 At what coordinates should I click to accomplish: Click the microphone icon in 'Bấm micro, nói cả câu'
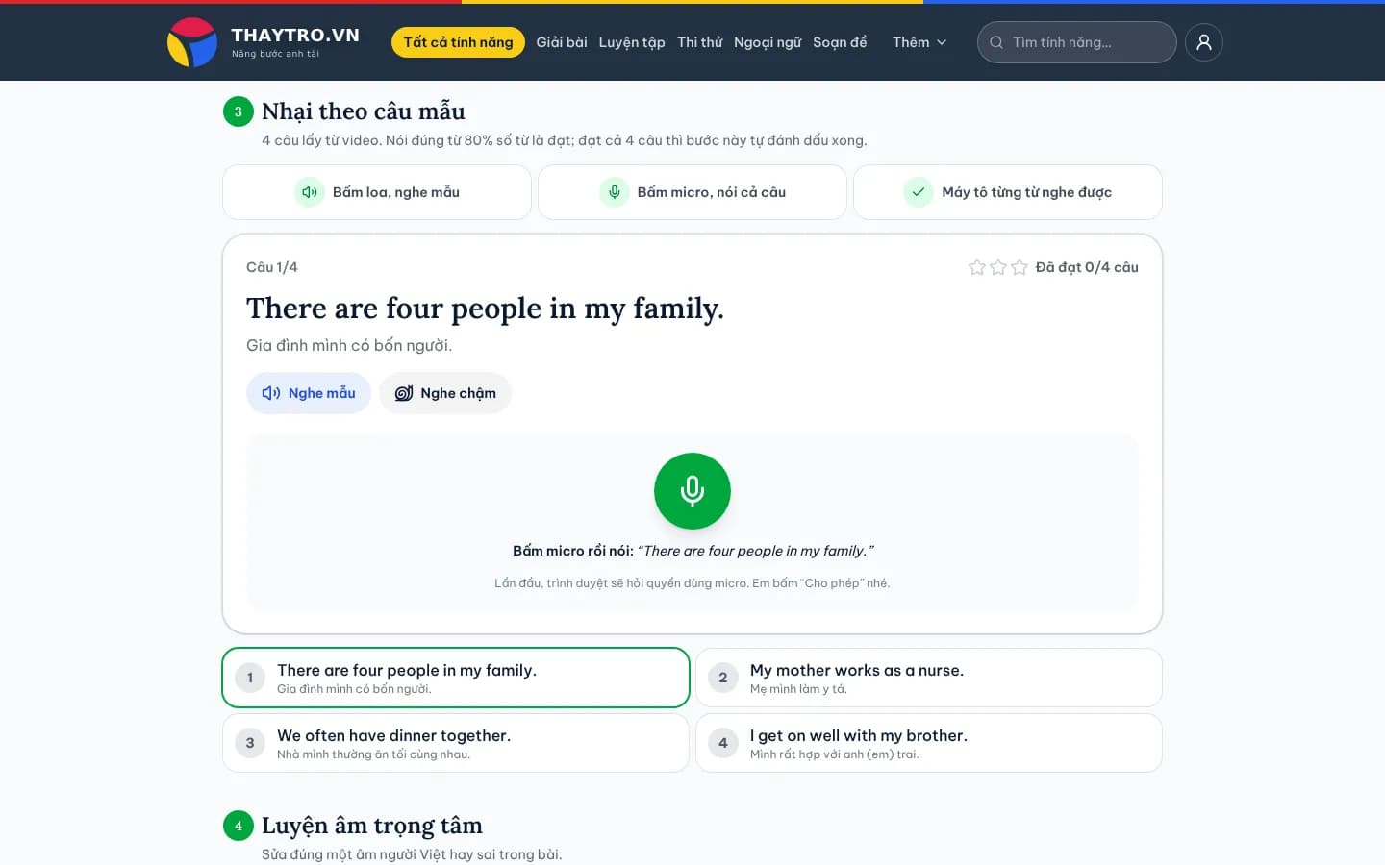(615, 192)
